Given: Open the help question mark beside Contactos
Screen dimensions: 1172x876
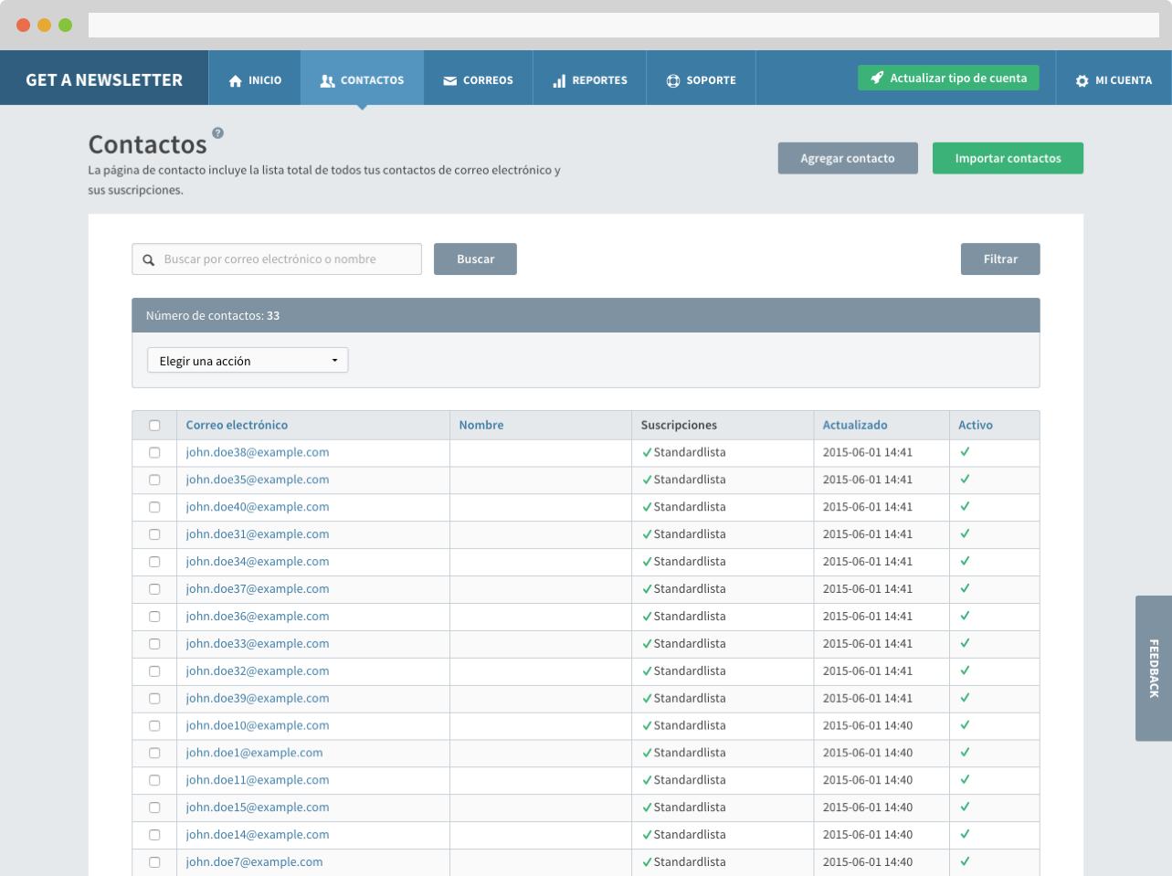Looking at the screenshot, I should (x=217, y=132).
